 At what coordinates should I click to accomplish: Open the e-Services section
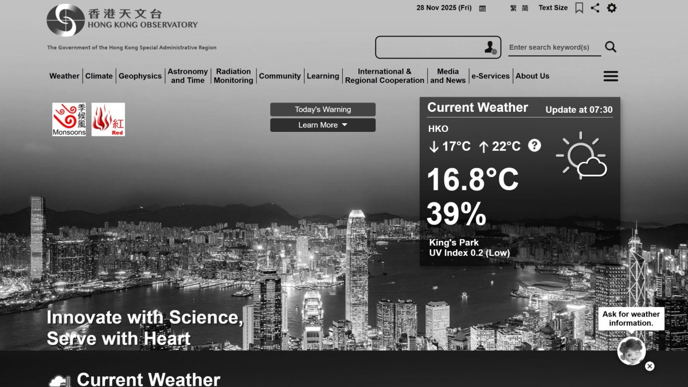click(491, 76)
